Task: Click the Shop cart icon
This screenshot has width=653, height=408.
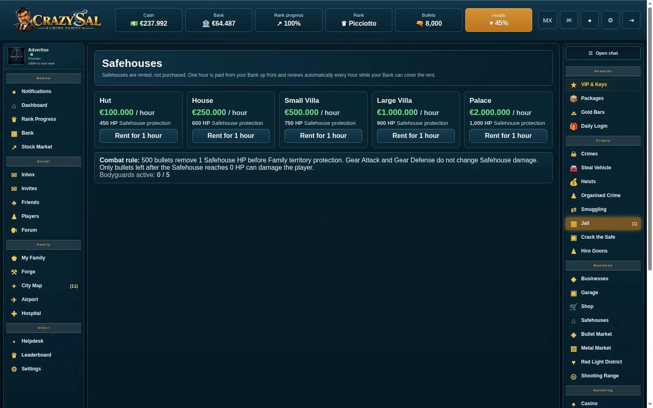Action: click(573, 307)
